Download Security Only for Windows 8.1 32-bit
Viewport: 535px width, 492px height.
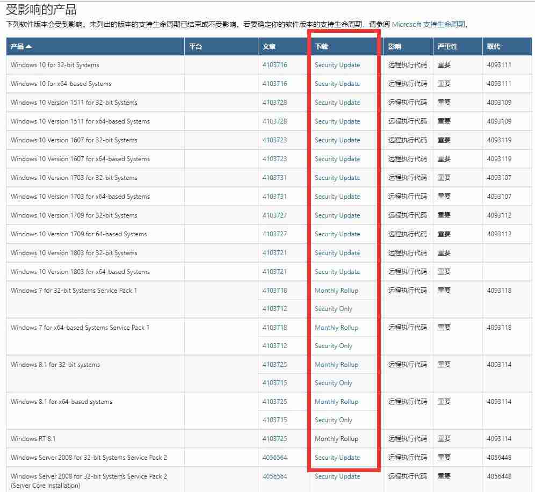point(334,383)
